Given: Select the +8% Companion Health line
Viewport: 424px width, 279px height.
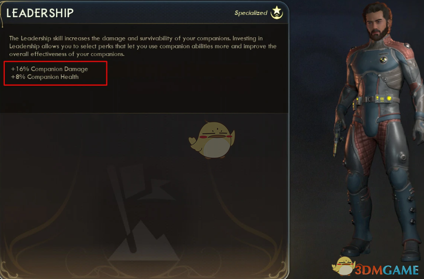Looking at the screenshot, I should pyautogui.click(x=45, y=77).
